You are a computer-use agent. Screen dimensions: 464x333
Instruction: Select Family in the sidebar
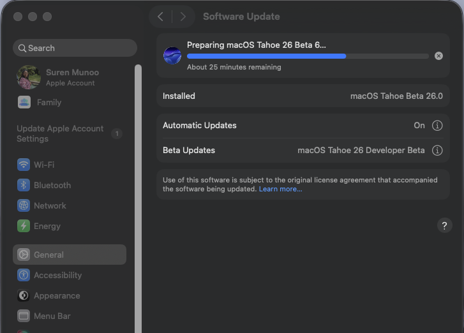click(49, 102)
